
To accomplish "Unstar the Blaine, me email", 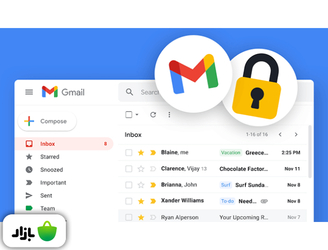I will pos(141,153).
